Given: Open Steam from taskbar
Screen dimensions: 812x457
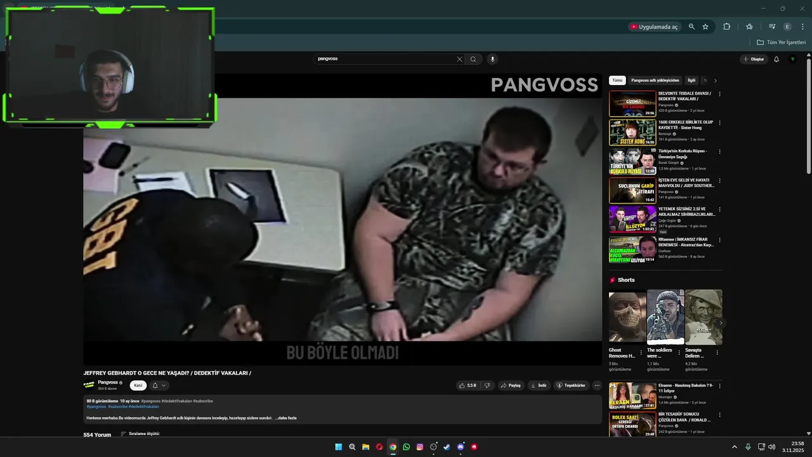Looking at the screenshot, I should point(447,447).
